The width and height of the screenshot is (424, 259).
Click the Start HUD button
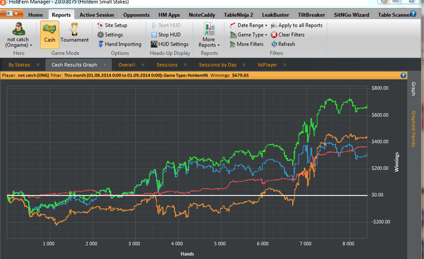click(166, 25)
